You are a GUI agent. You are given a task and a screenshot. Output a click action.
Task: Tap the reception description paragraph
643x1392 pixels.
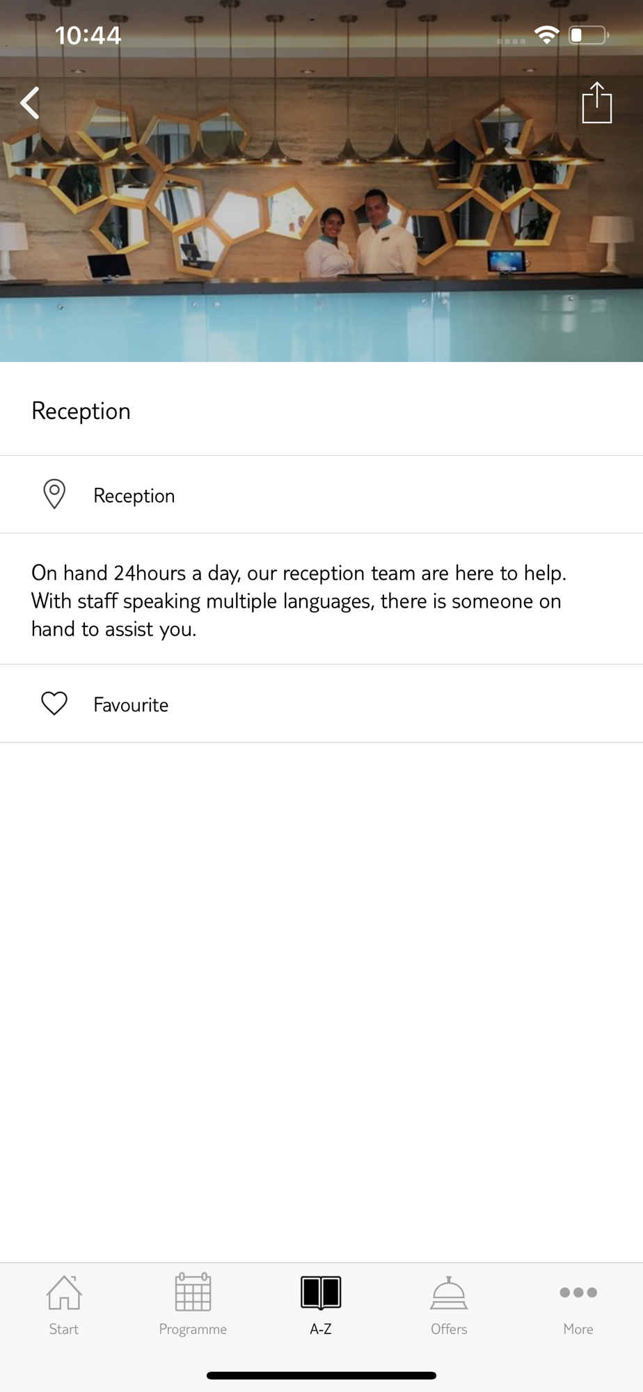tap(299, 601)
